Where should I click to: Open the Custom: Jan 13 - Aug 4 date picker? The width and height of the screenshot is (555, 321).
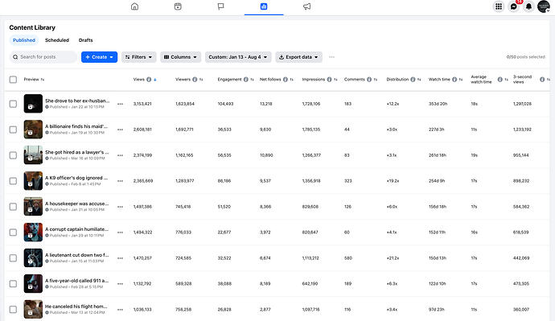(238, 57)
